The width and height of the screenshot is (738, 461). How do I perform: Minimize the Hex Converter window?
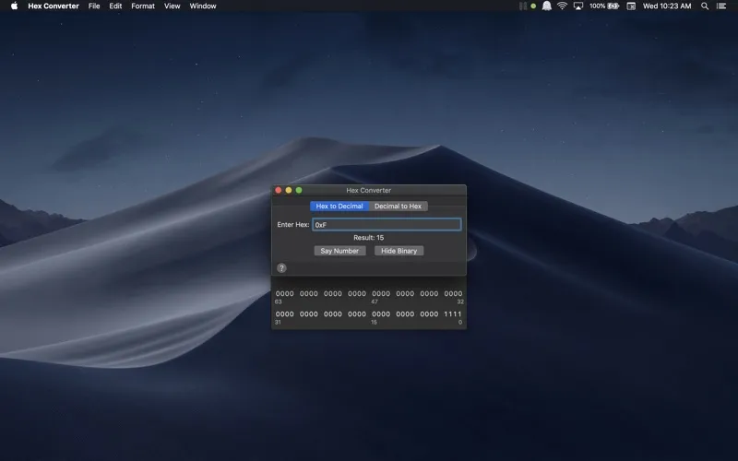(x=289, y=190)
